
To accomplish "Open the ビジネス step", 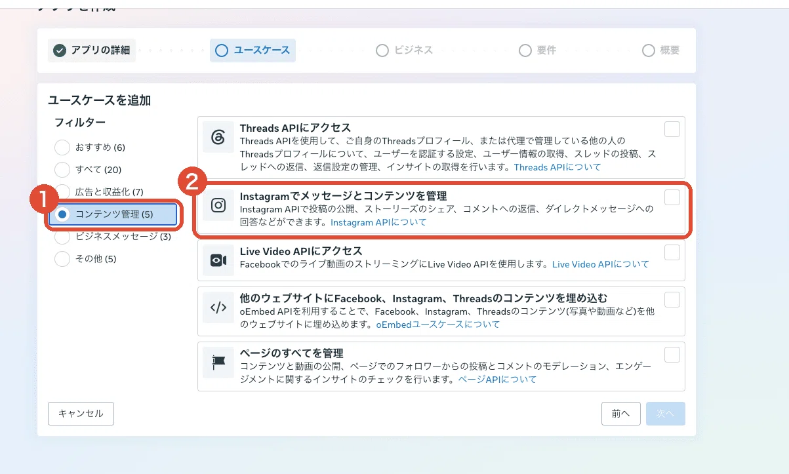I will click(405, 50).
